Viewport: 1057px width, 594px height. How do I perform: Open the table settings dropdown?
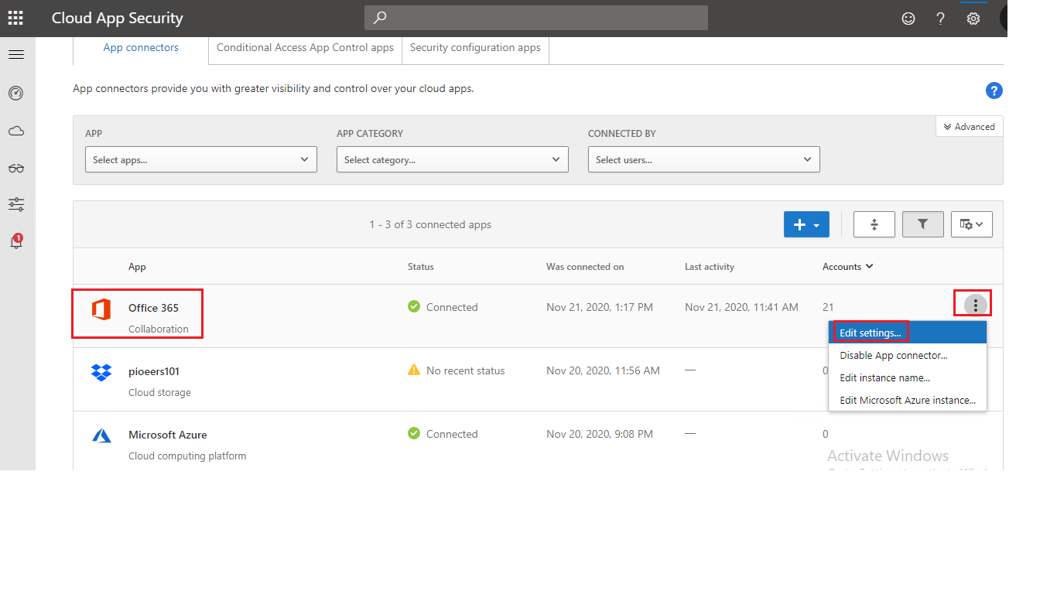pyautogui.click(x=971, y=224)
